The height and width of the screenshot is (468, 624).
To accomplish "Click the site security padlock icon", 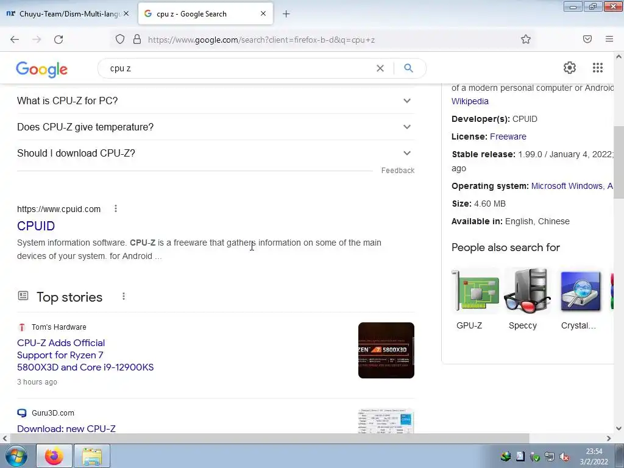I will (137, 39).
